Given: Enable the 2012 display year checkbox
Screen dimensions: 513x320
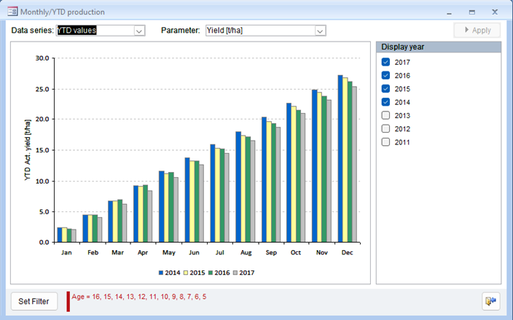Looking at the screenshot, I should pyautogui.click(x=385, y=128).
